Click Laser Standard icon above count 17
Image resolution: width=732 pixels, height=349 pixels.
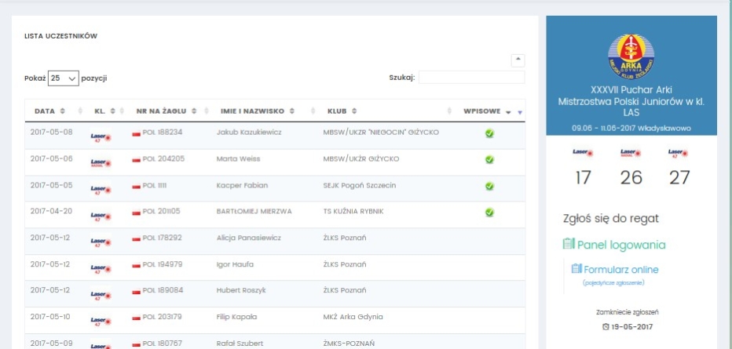583,152
